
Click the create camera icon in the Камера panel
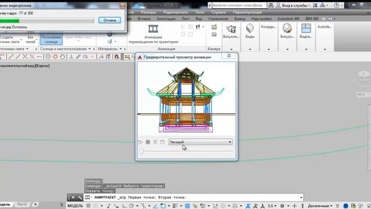214,27
